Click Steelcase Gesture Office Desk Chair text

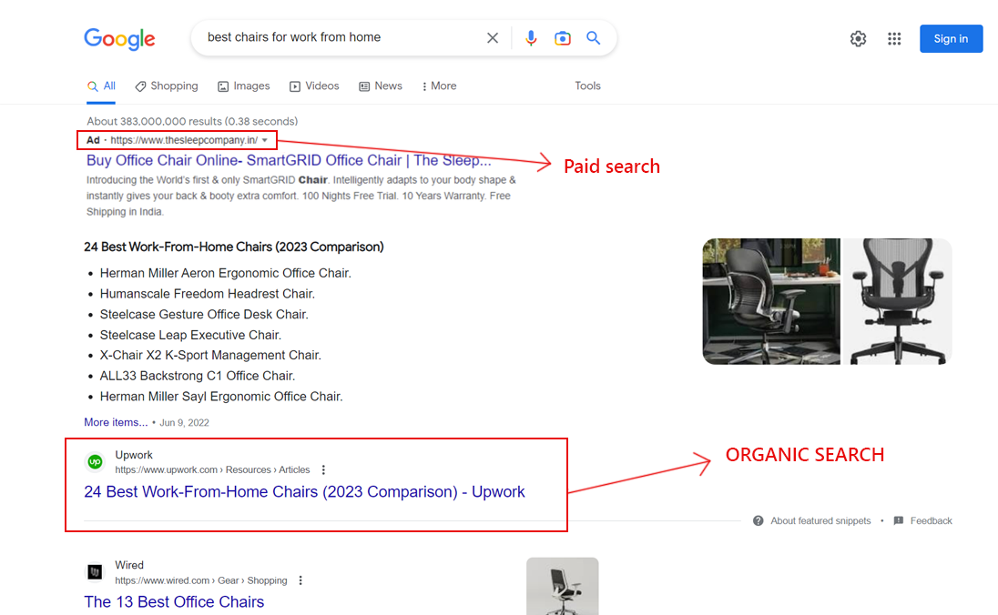click(x=204, y=314)
